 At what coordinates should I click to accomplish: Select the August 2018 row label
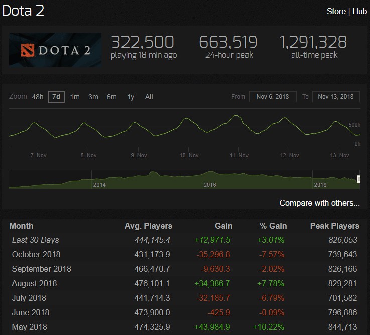(35, 283)
